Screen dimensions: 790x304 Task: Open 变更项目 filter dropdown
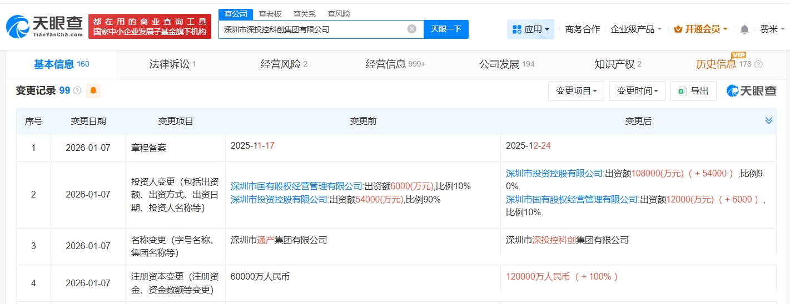coord(576,91)
